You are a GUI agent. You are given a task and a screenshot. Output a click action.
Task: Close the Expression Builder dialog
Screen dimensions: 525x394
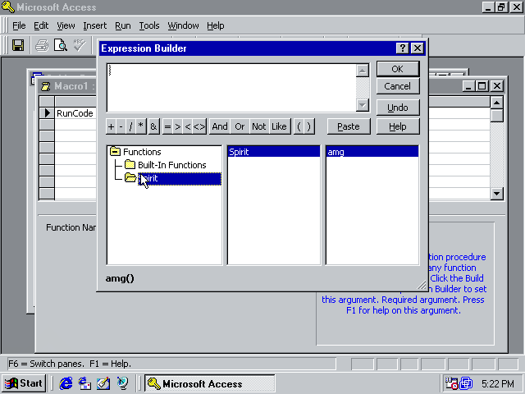point(418,48)
